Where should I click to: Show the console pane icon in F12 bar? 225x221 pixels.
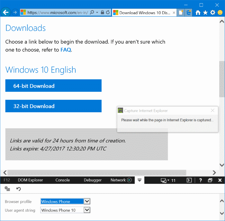[x=189, y=180]
